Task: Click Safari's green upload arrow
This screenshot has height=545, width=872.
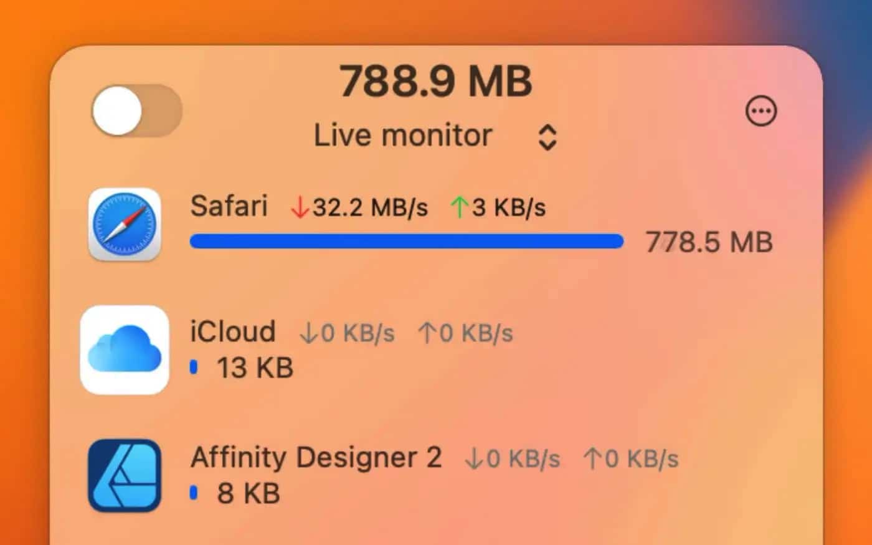Action: (x=459, y=207)
